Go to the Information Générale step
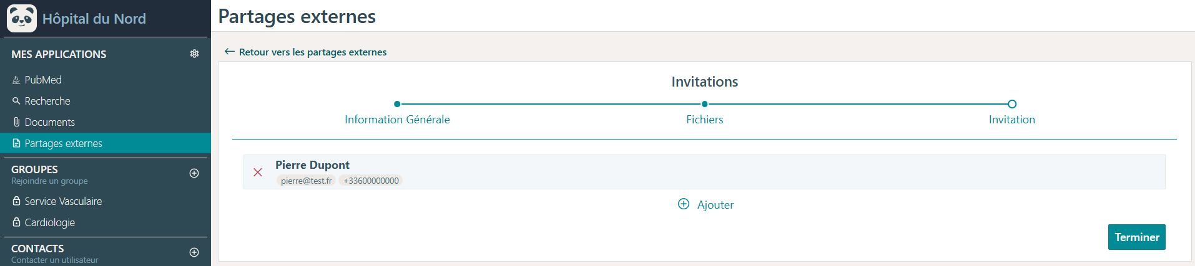1195x266 pixels. (x=397, y=120)
